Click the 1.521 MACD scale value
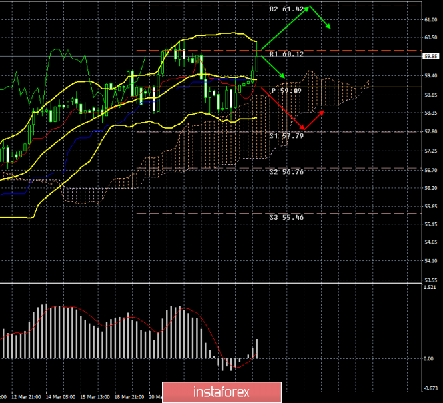Screen dimensions: 443x403 point(432,288)
